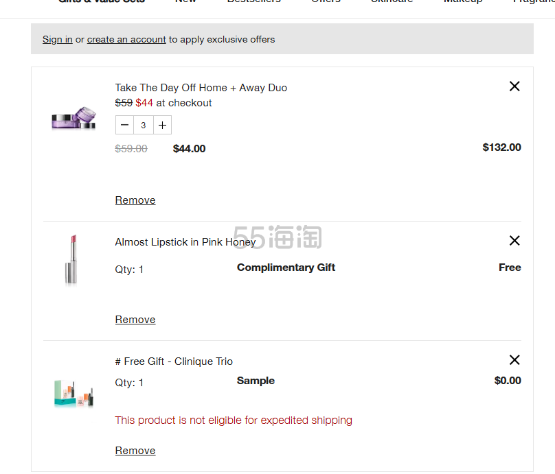Decrease quantity with the minus button

[x=124, y=125]
